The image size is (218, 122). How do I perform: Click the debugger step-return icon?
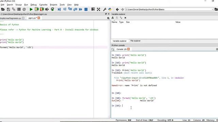(75, 9)
